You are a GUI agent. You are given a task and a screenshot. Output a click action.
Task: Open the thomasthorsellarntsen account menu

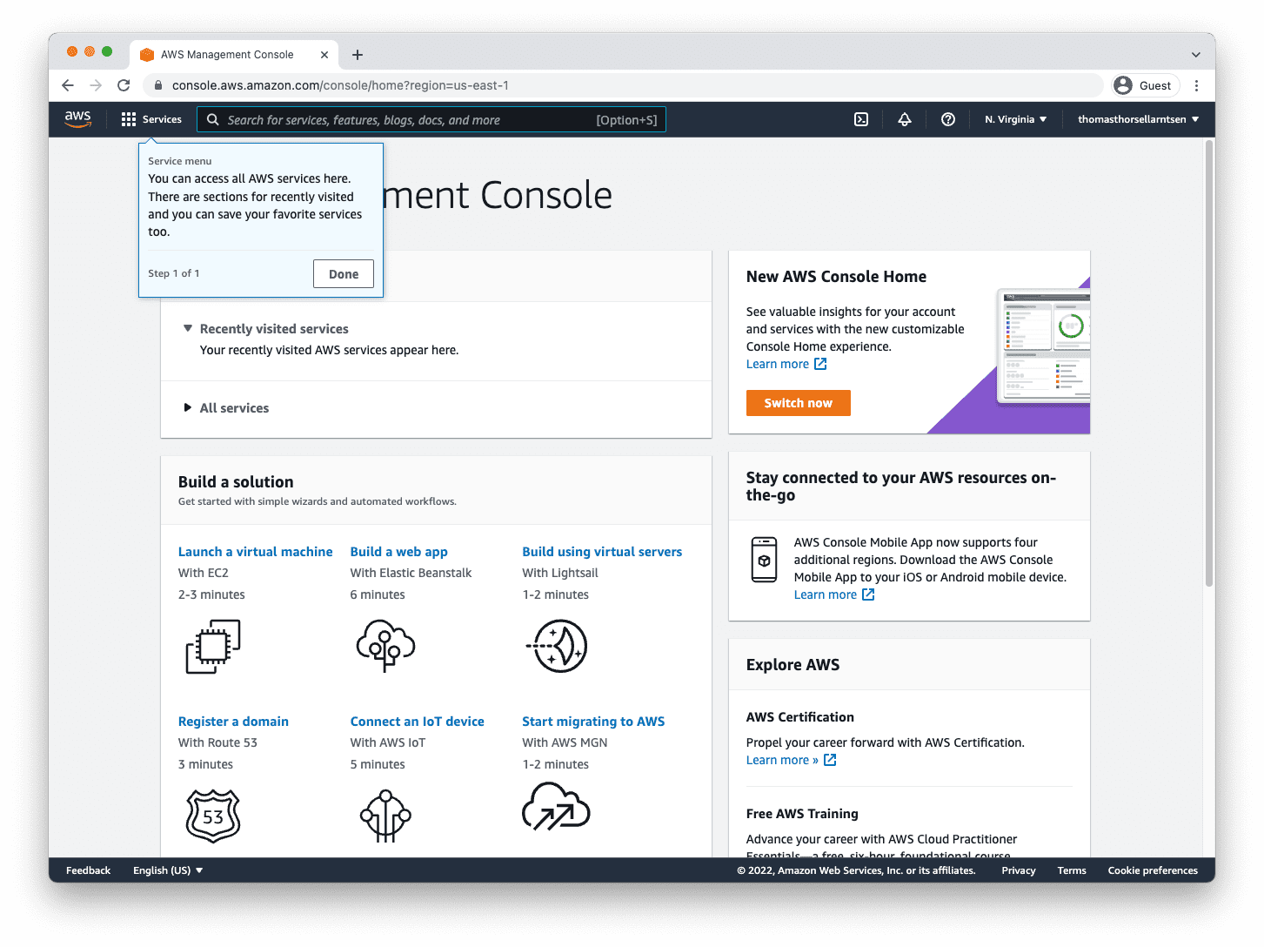coord(1137,119)
